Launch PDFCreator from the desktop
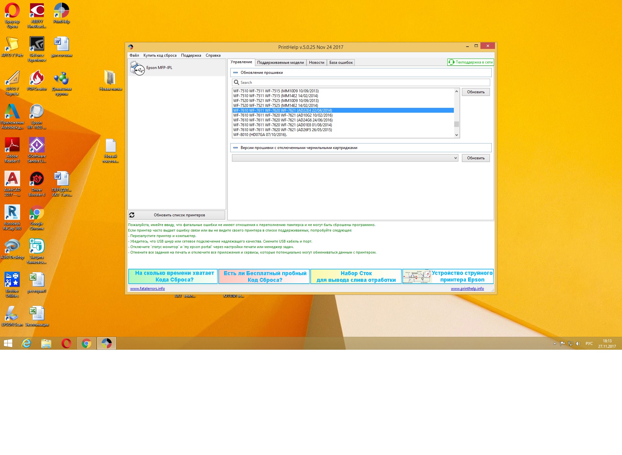Screen dimensions: 622x455 click(37, 80)
